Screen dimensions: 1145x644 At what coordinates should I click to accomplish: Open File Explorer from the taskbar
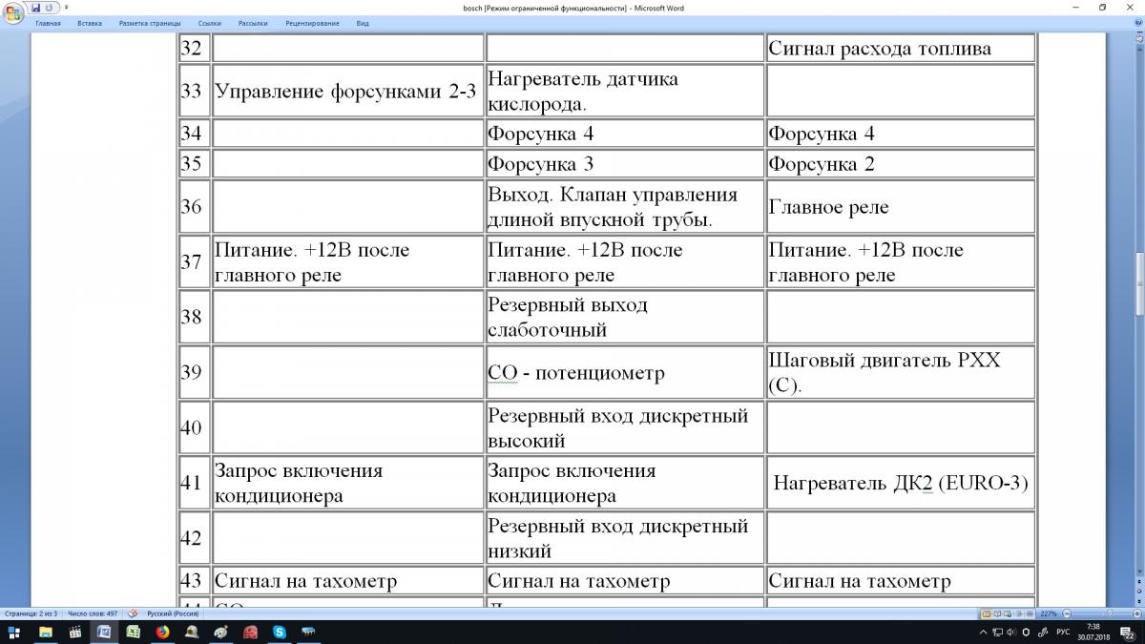click(x=45, y=632)
